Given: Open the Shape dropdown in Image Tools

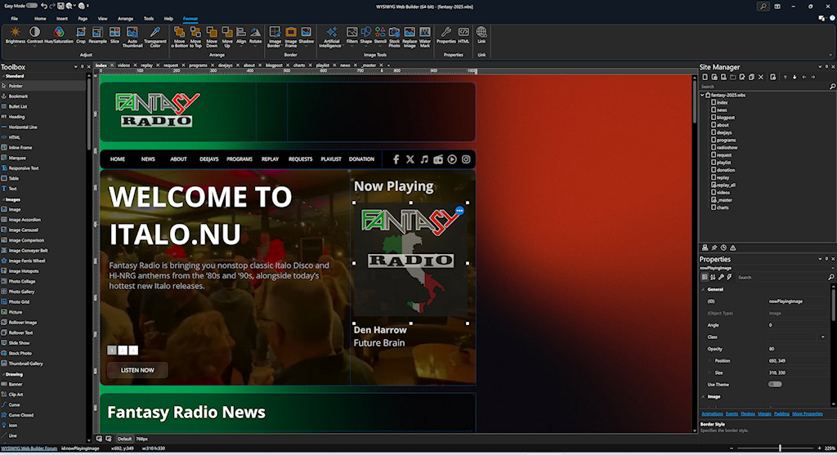Looking at the screenshot, I should (x=365, y=35).
